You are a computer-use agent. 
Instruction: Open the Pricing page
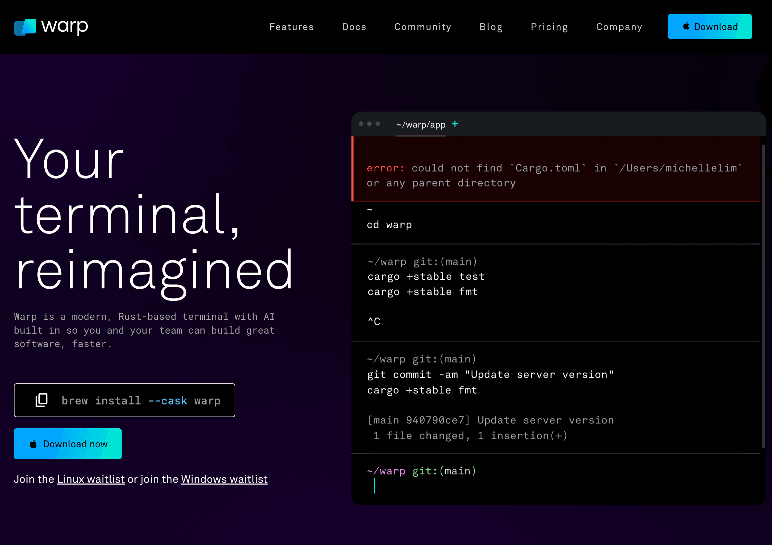coord(549,27)
